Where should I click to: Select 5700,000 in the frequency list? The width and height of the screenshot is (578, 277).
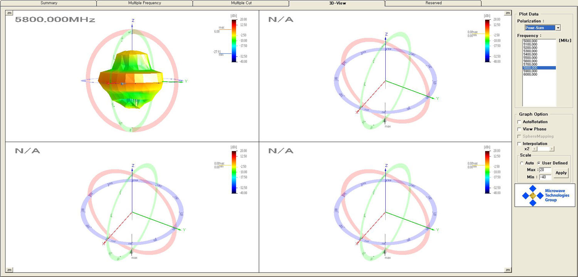point(539,64)
